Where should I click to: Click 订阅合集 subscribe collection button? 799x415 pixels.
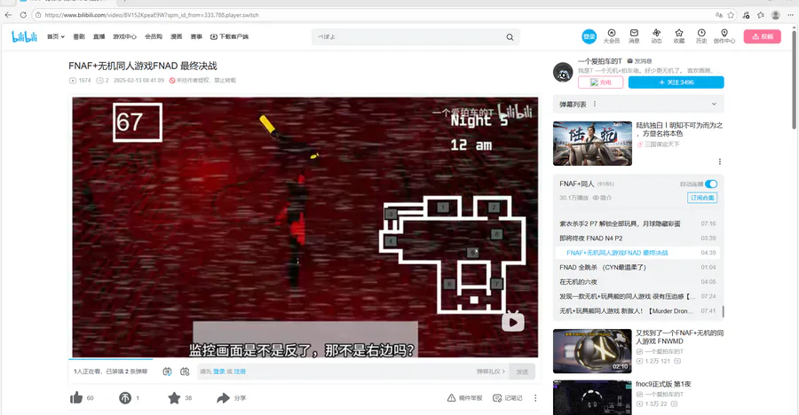click(x=702, y=198)
